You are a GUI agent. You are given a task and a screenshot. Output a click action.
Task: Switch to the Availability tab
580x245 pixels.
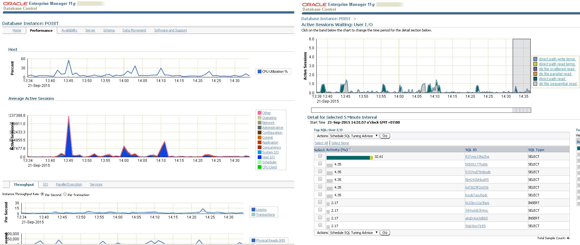(x=69, y=30)
